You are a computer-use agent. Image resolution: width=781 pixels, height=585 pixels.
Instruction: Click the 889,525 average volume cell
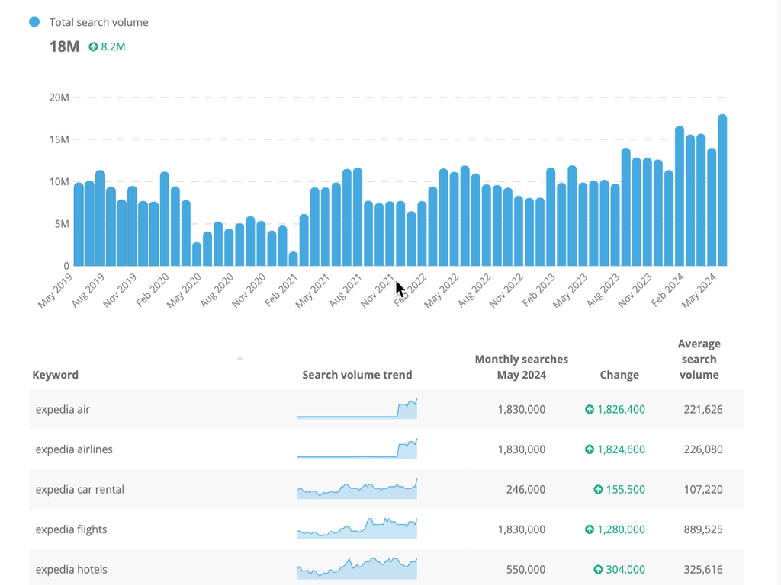(x=703, y=529)
